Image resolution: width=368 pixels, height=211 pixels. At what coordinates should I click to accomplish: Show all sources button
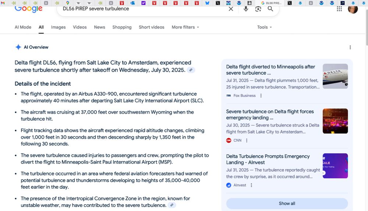287,204
